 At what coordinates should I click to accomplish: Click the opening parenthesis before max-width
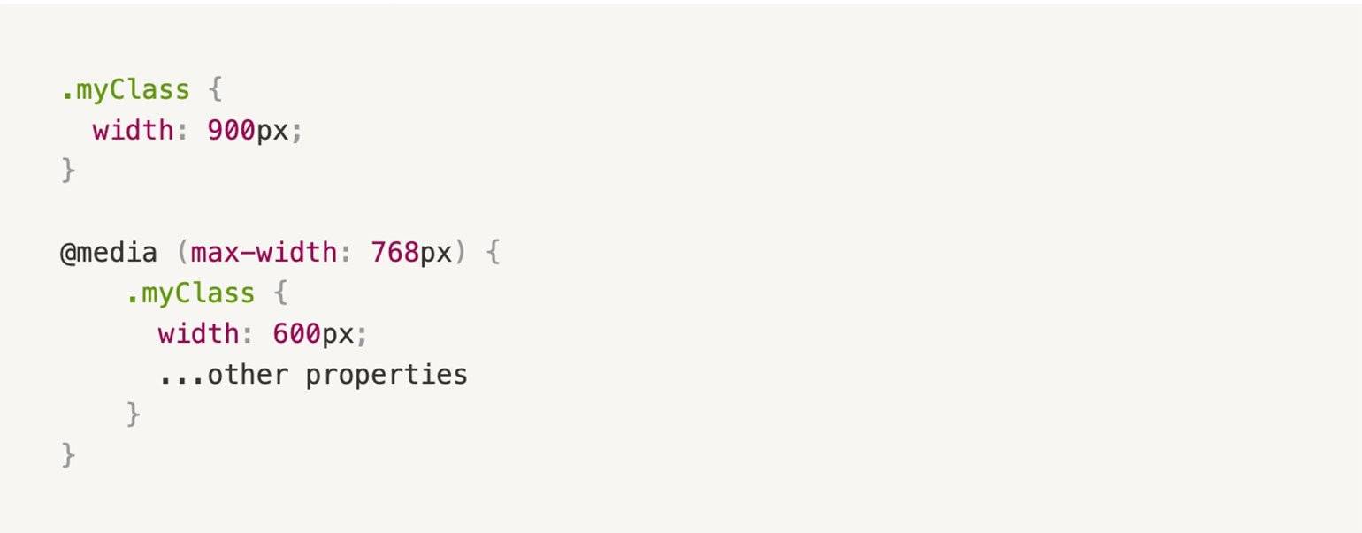click(182, 253)
